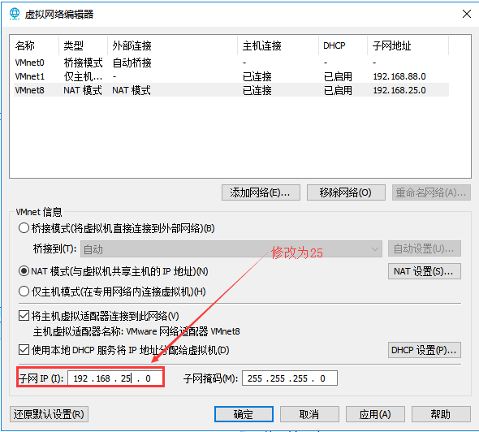The width and height of the screenshot is (479, 432).
Task: Open DHCP 设置(P)... dialog
Action: (x=425, y=350)
